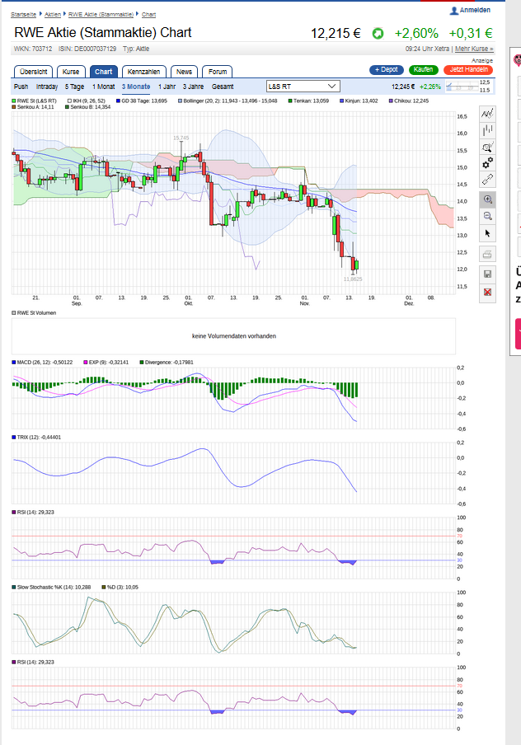The height and width of the screenshot is (745, 521).
Task: Click the 15,745 high price label
Action: [181, 138]
